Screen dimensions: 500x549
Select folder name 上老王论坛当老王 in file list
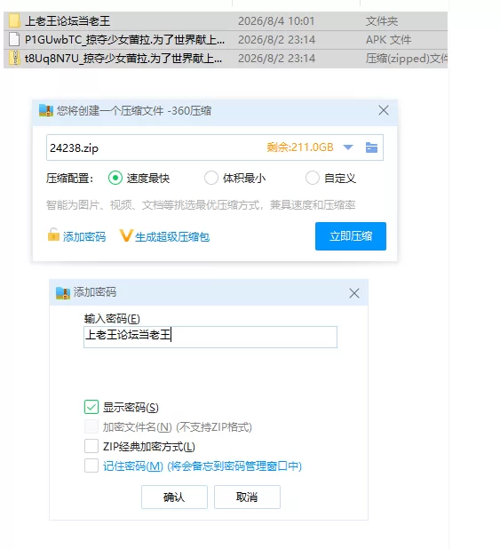tap(67, 21)
